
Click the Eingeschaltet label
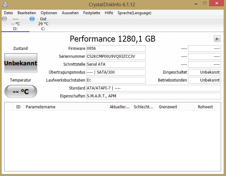click(175, 72)
